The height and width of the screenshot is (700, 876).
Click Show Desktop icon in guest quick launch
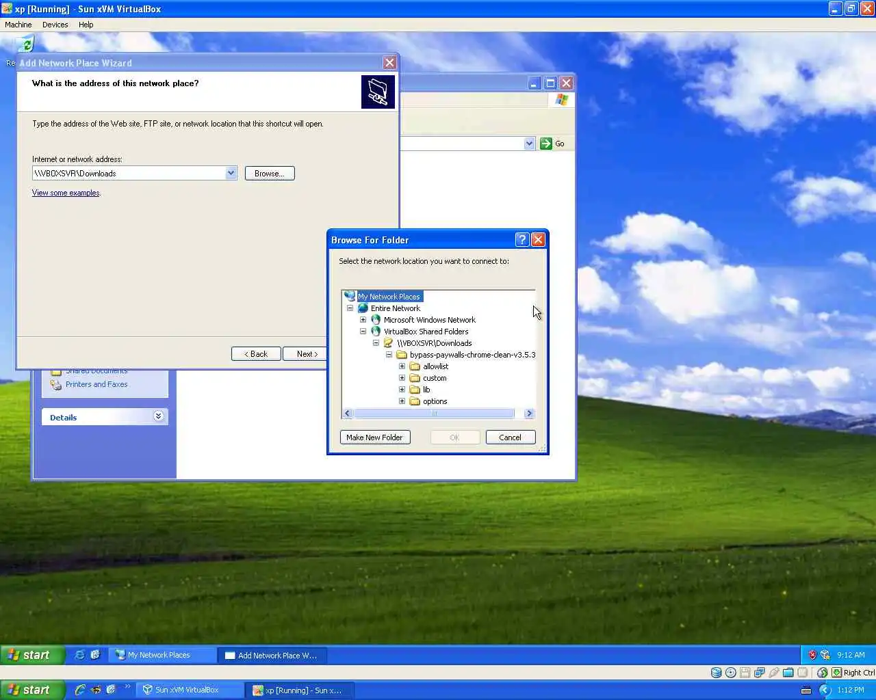95,655
